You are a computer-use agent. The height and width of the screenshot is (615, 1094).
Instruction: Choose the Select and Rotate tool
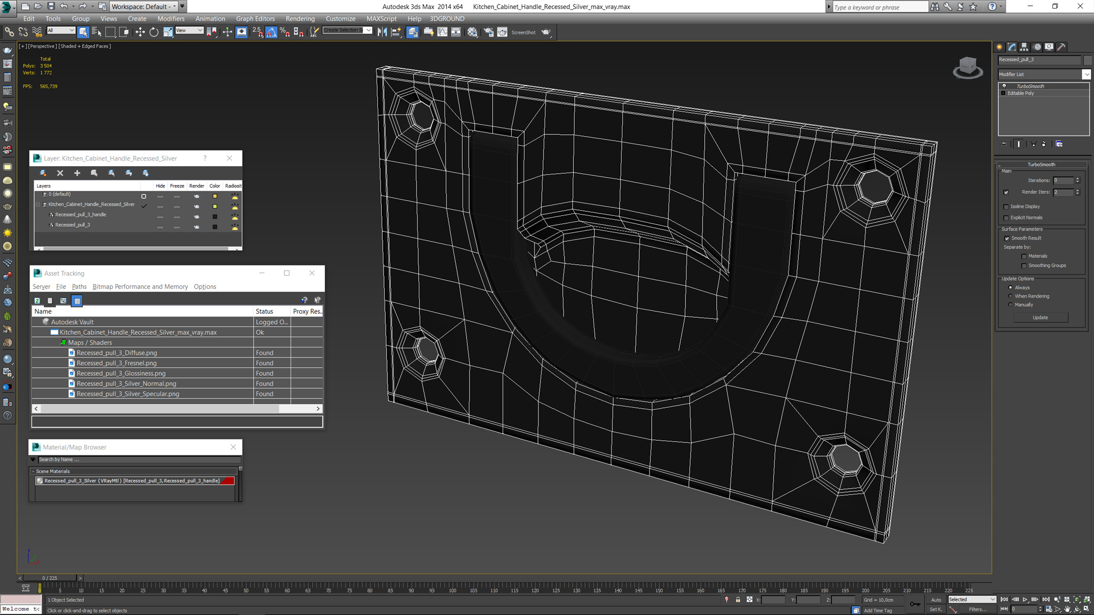pos(154,32)
